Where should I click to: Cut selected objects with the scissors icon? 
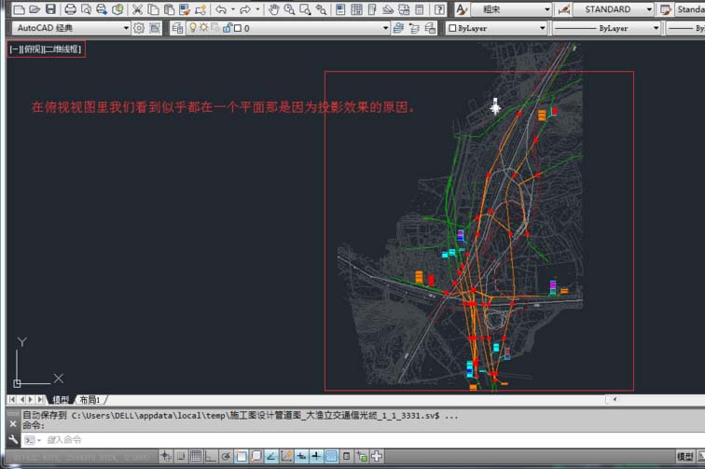(137, 9)
